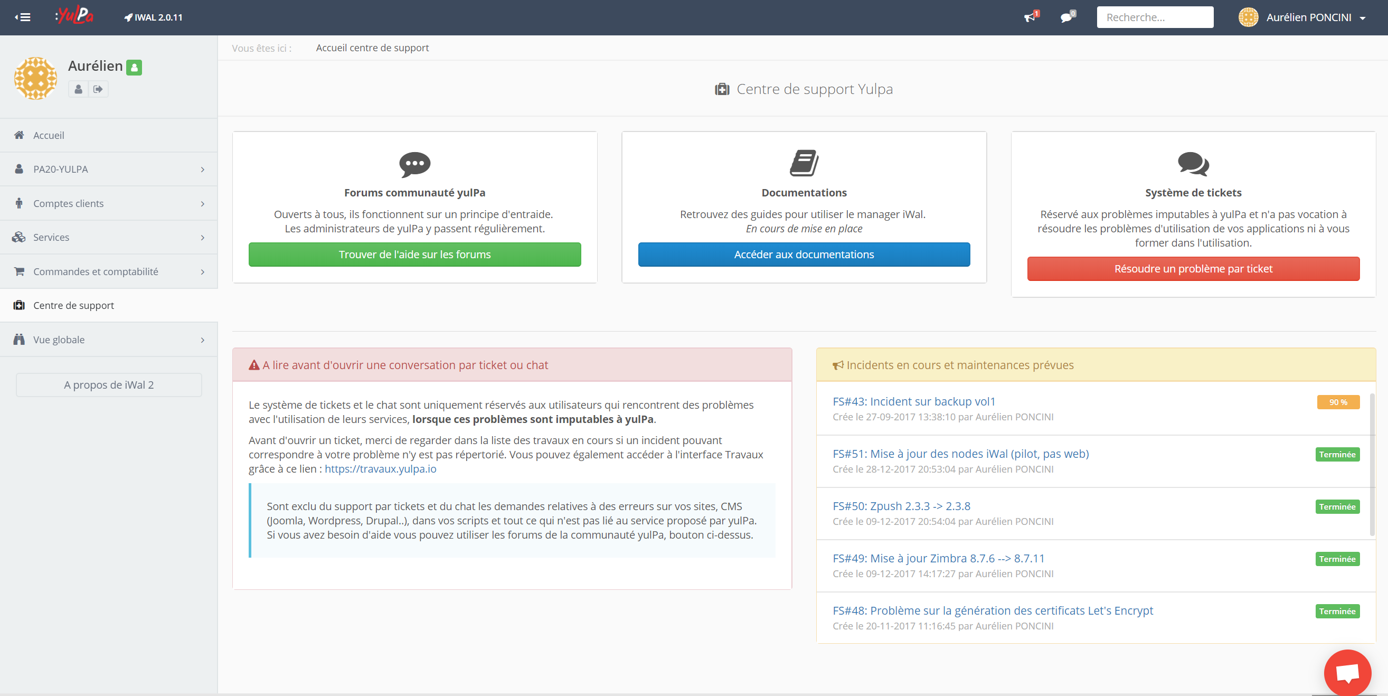Open Vue globale in the sidebar
Image resolution: width=1388 pixels, height=696 pixels.
[x=109, y=340]
